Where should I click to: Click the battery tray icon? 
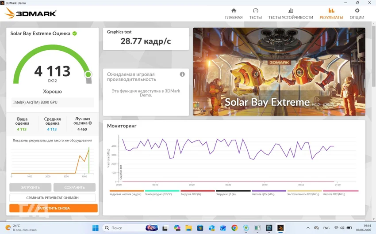(349, 228)
